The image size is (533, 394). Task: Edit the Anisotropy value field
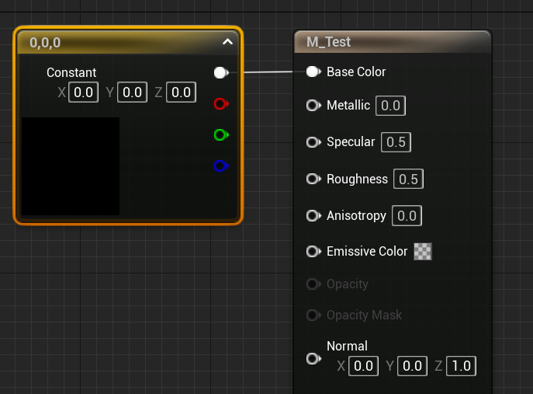click(407, 215)
